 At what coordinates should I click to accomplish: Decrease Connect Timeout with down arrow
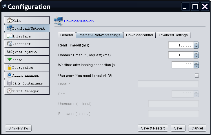tap(196, 57)
